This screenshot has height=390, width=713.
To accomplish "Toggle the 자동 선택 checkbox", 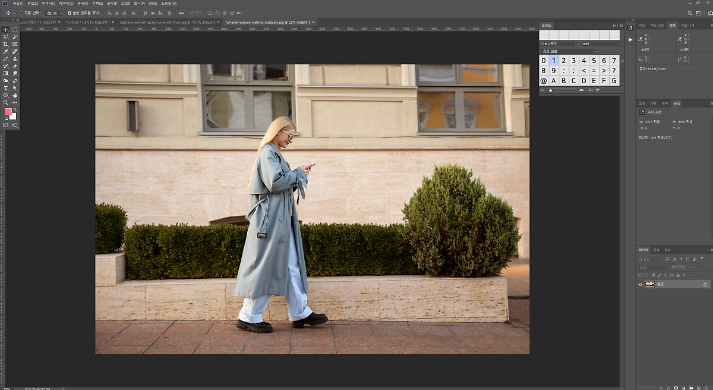I will point(21,12).
